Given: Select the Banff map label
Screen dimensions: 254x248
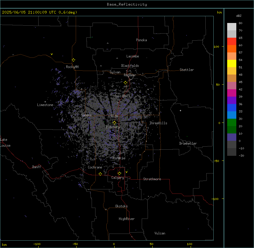Looking at the screenshot, I should coord(37,167).
